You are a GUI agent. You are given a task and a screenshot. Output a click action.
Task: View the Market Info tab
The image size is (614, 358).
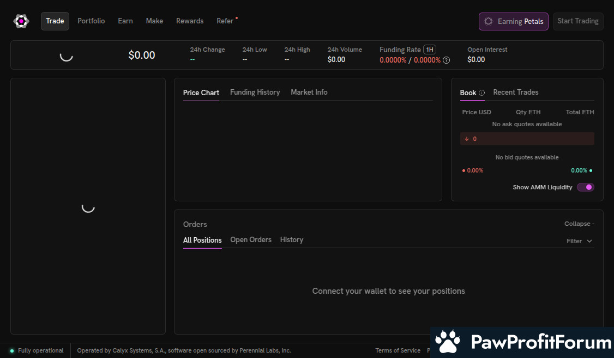(309, 92)
